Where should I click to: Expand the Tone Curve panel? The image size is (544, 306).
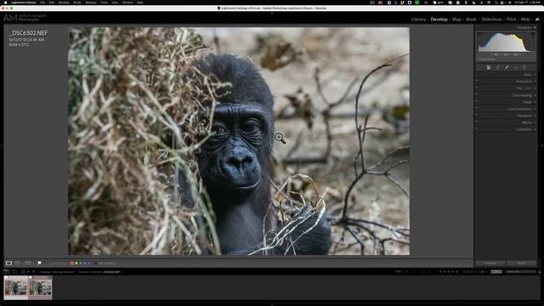tap(535, 82)
